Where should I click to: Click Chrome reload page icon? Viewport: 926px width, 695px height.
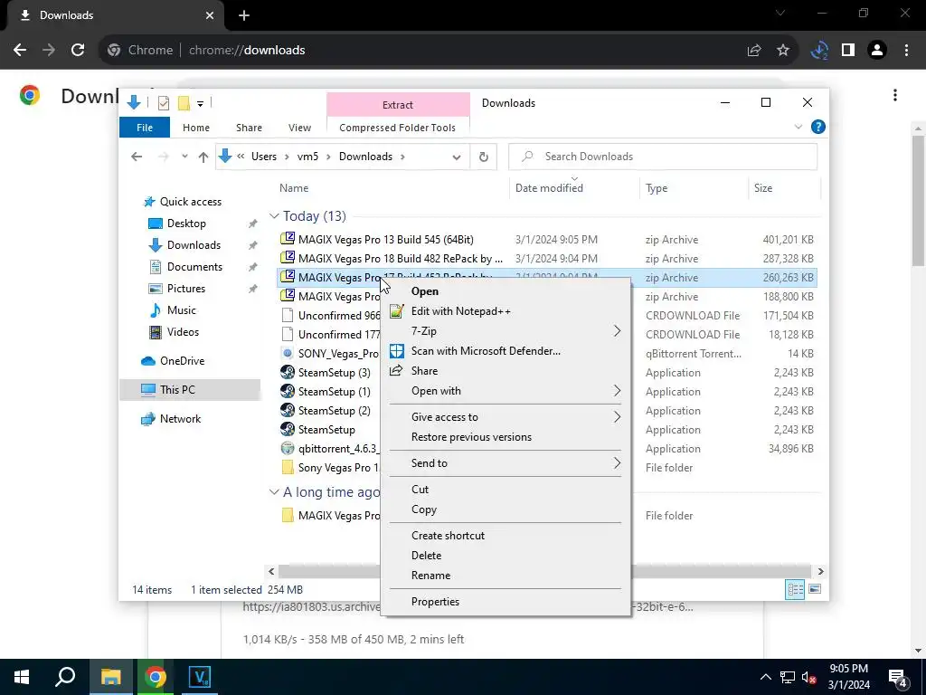coord(78,51)
